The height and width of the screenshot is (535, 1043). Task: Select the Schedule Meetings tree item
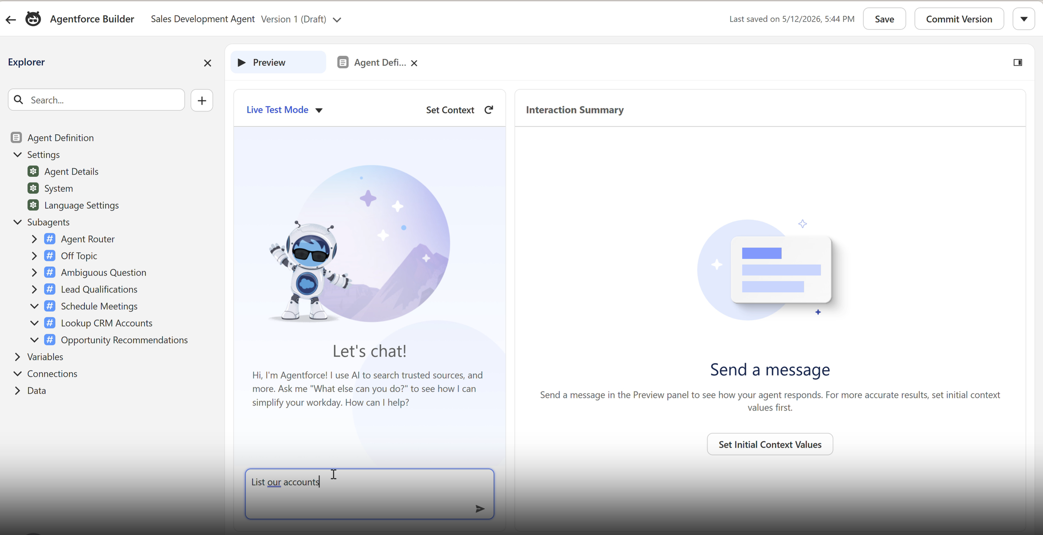99,306
